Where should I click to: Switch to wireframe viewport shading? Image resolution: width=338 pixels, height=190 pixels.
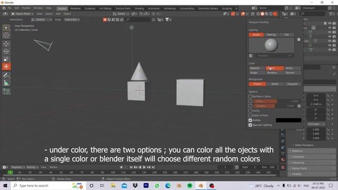pos(258,14)
